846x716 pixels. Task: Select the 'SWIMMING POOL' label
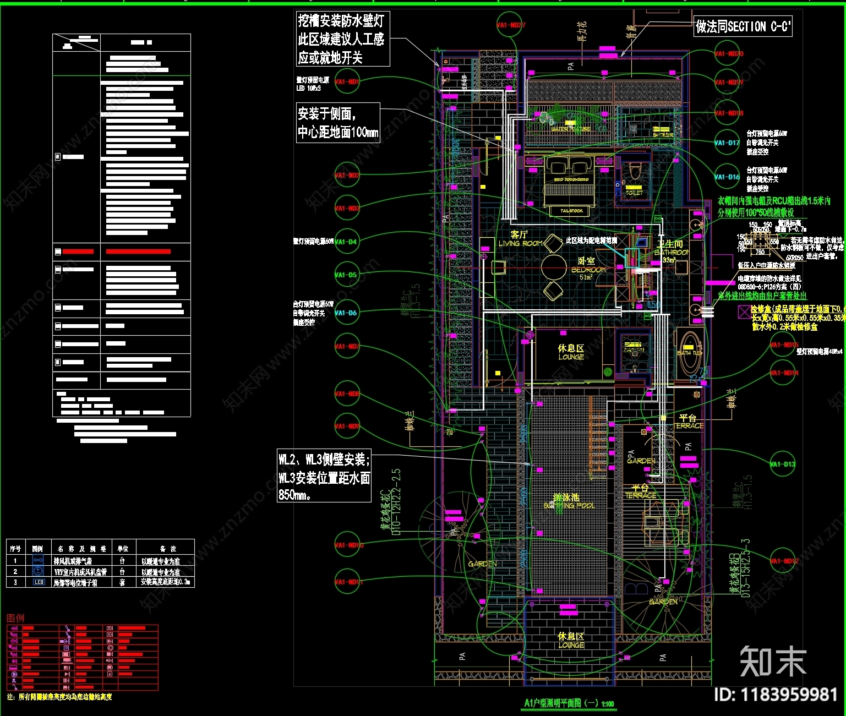click(569, 505)
